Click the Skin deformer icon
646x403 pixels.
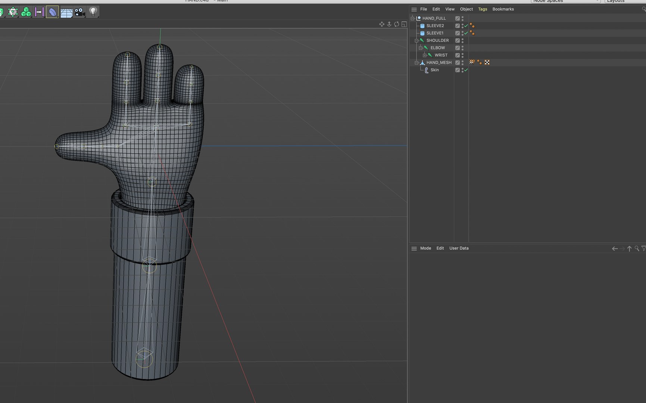coord(427,70)
